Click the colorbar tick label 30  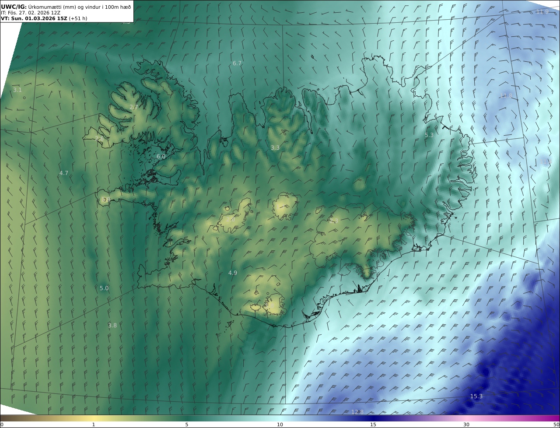point(466,424)
